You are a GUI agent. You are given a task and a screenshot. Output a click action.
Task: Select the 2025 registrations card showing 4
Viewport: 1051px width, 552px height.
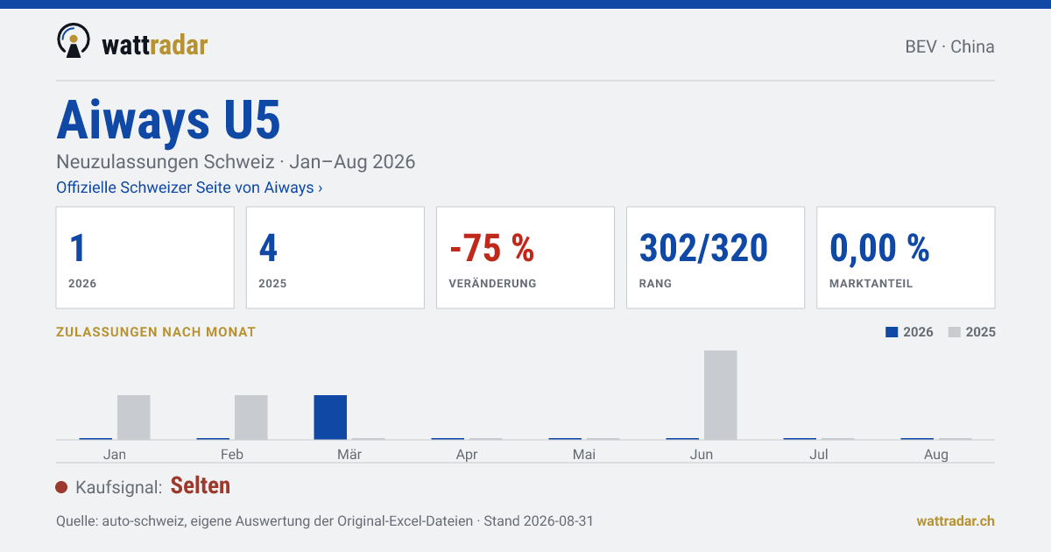pyautogui.click(x=335, y=258)
